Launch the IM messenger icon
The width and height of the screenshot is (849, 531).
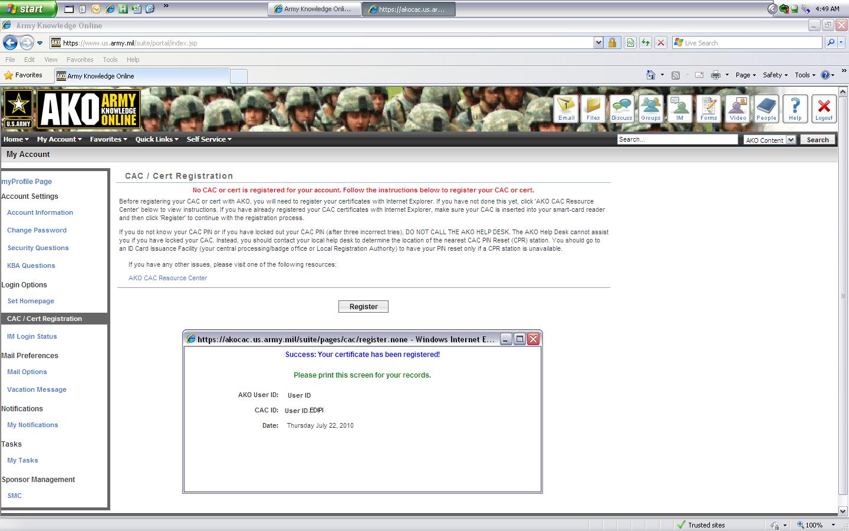679,109
